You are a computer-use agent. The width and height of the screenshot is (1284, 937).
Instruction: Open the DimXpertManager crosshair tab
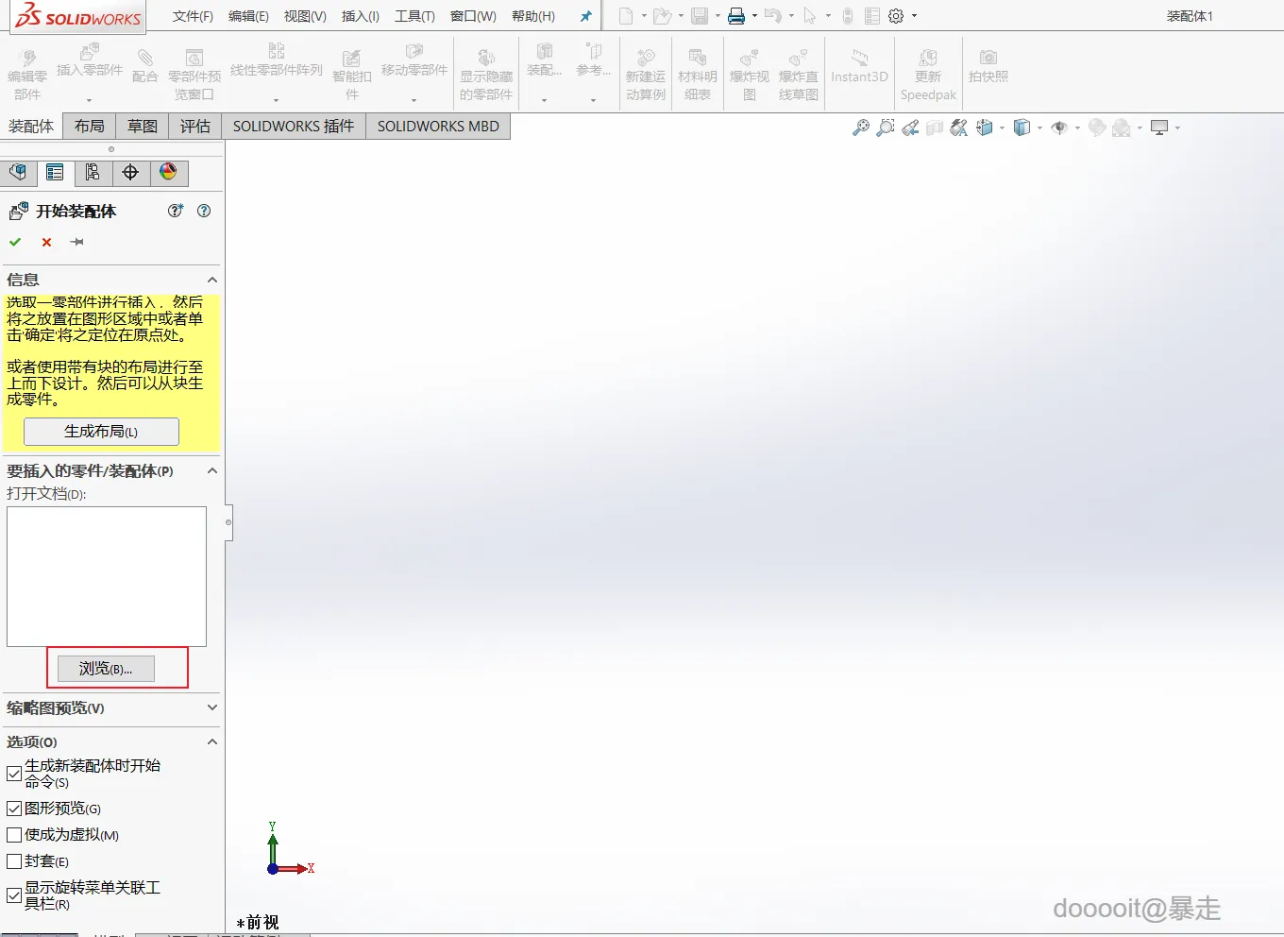click(130, 172)
